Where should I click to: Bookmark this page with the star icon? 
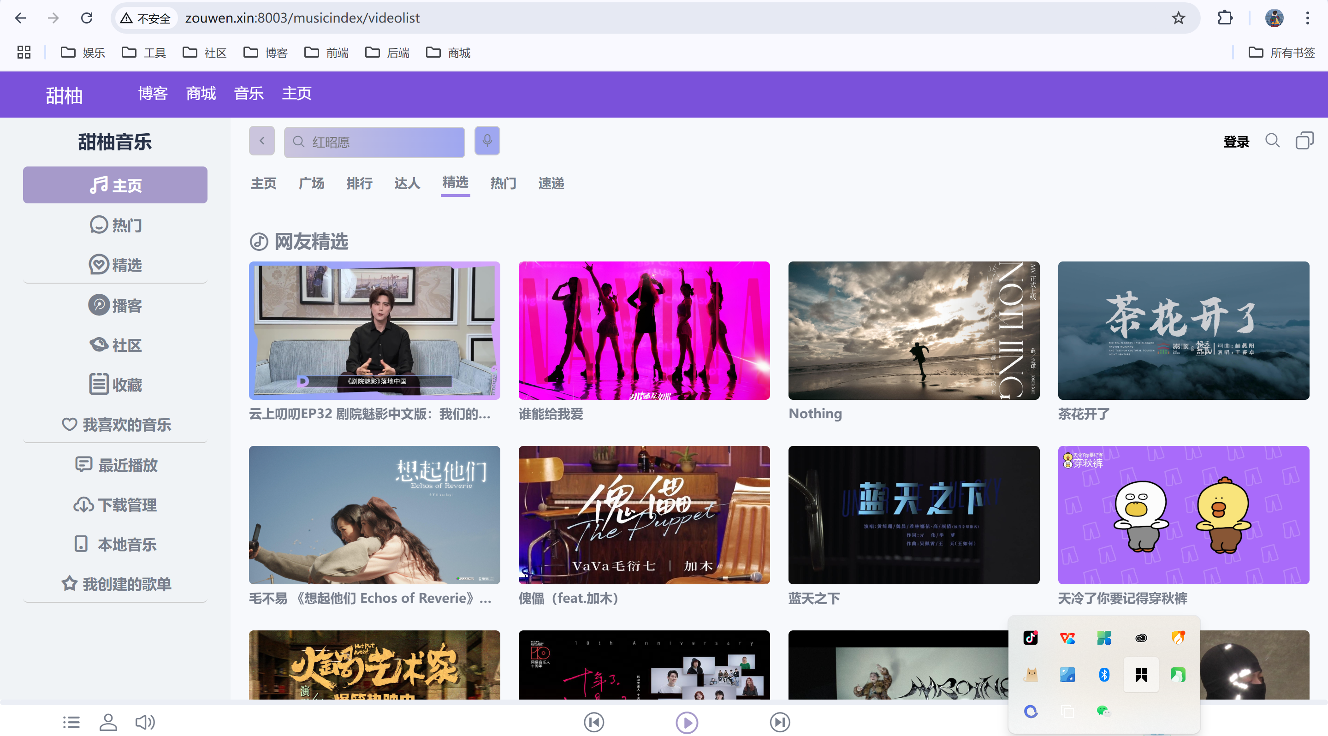tap(1178, 18)
